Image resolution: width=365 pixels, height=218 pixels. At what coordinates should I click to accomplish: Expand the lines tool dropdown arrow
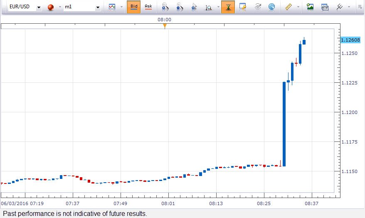(x=349, y=7)
